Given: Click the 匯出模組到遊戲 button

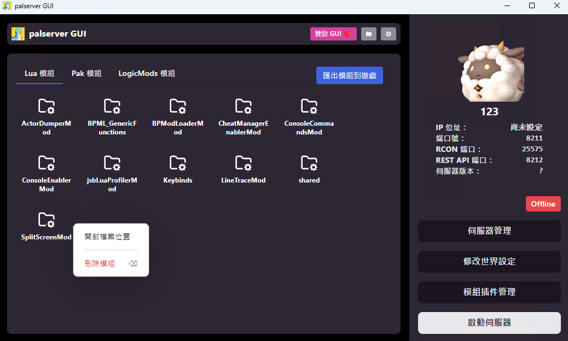Looking at the screenshot, I should [x=350, y=75].
